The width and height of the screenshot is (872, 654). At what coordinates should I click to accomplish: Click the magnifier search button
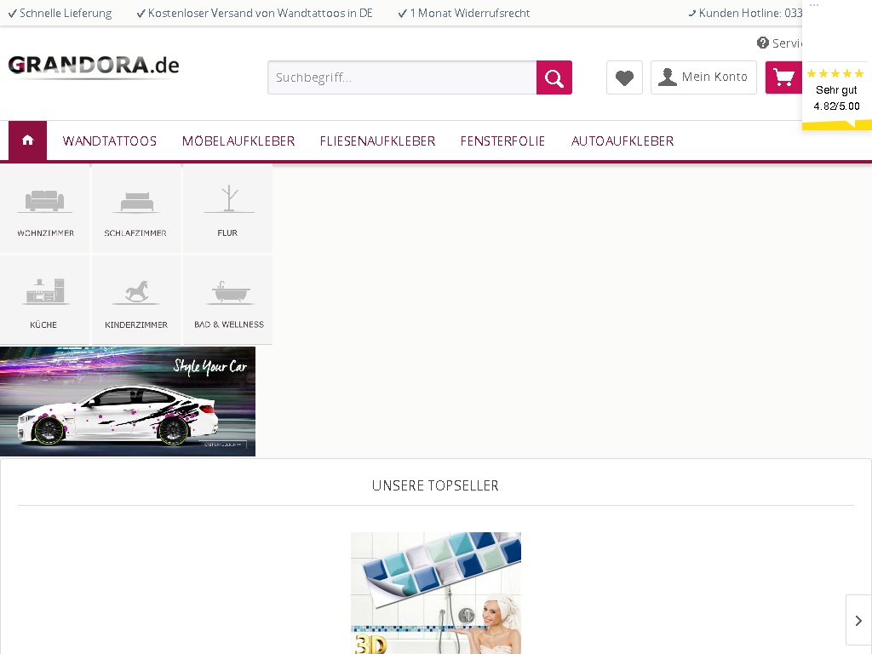coord(554,77)
